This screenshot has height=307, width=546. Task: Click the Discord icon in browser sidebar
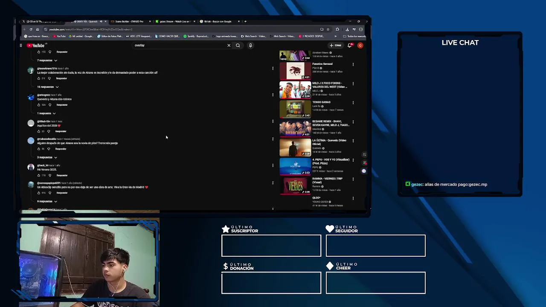(x=364, y=171)
